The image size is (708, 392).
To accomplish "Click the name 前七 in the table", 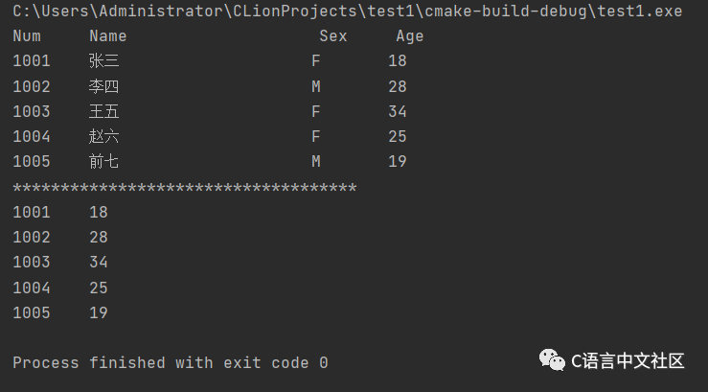I will click(x=103, y=161).
